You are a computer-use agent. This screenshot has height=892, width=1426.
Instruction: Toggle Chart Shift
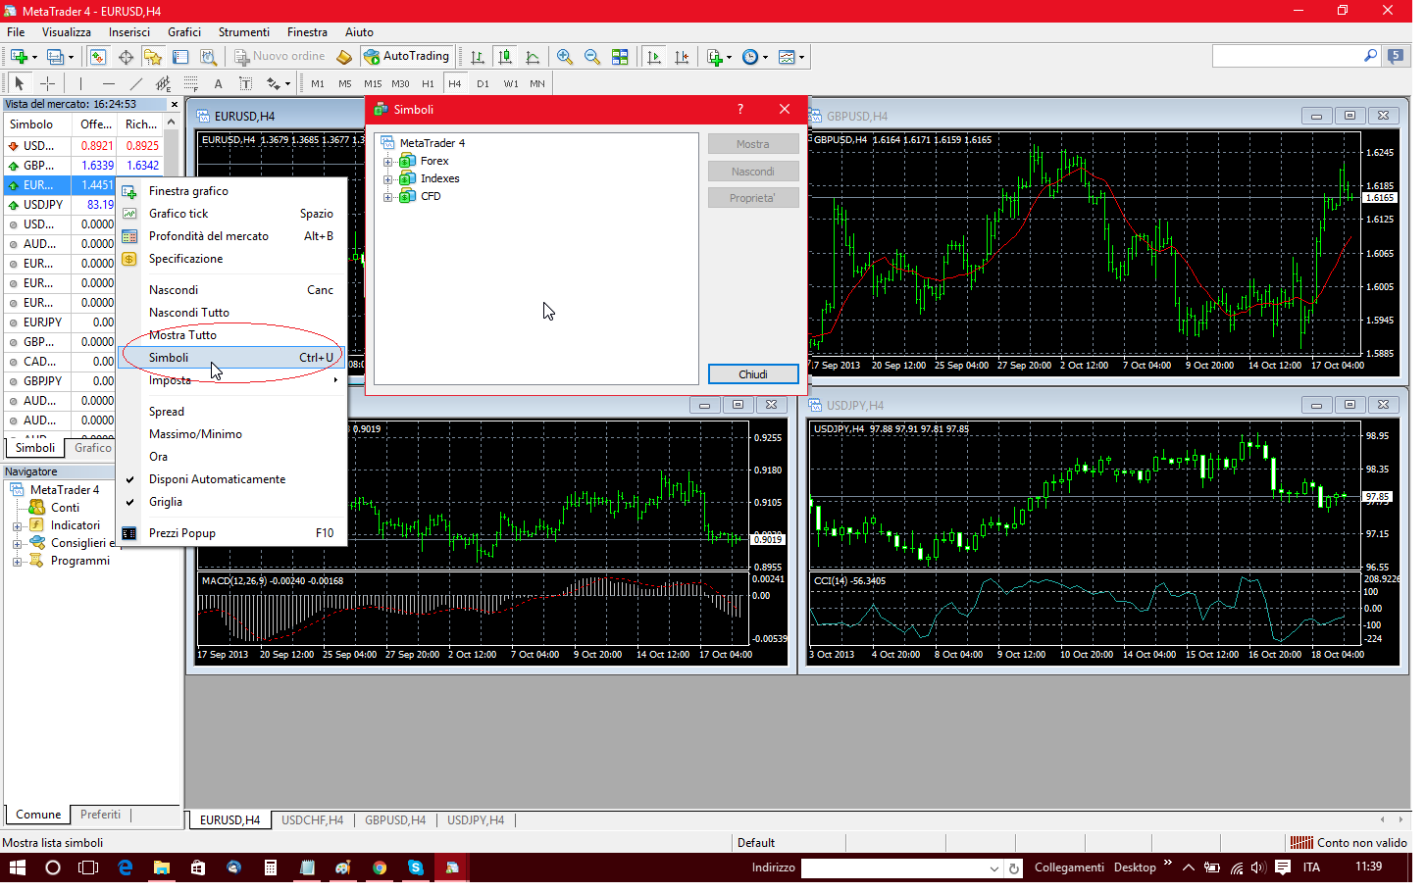point(682,57)
